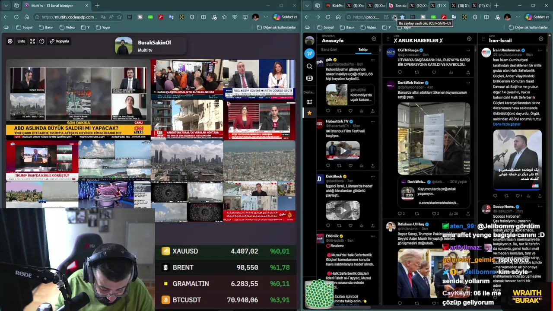The width and height of the screenshot is (553, 311).
Task: Switch to the KickPe browser tab
Action: (x=335, y=6)
